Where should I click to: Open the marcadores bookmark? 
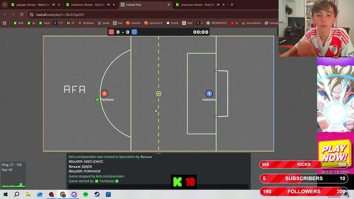click(x=251, y=23)
